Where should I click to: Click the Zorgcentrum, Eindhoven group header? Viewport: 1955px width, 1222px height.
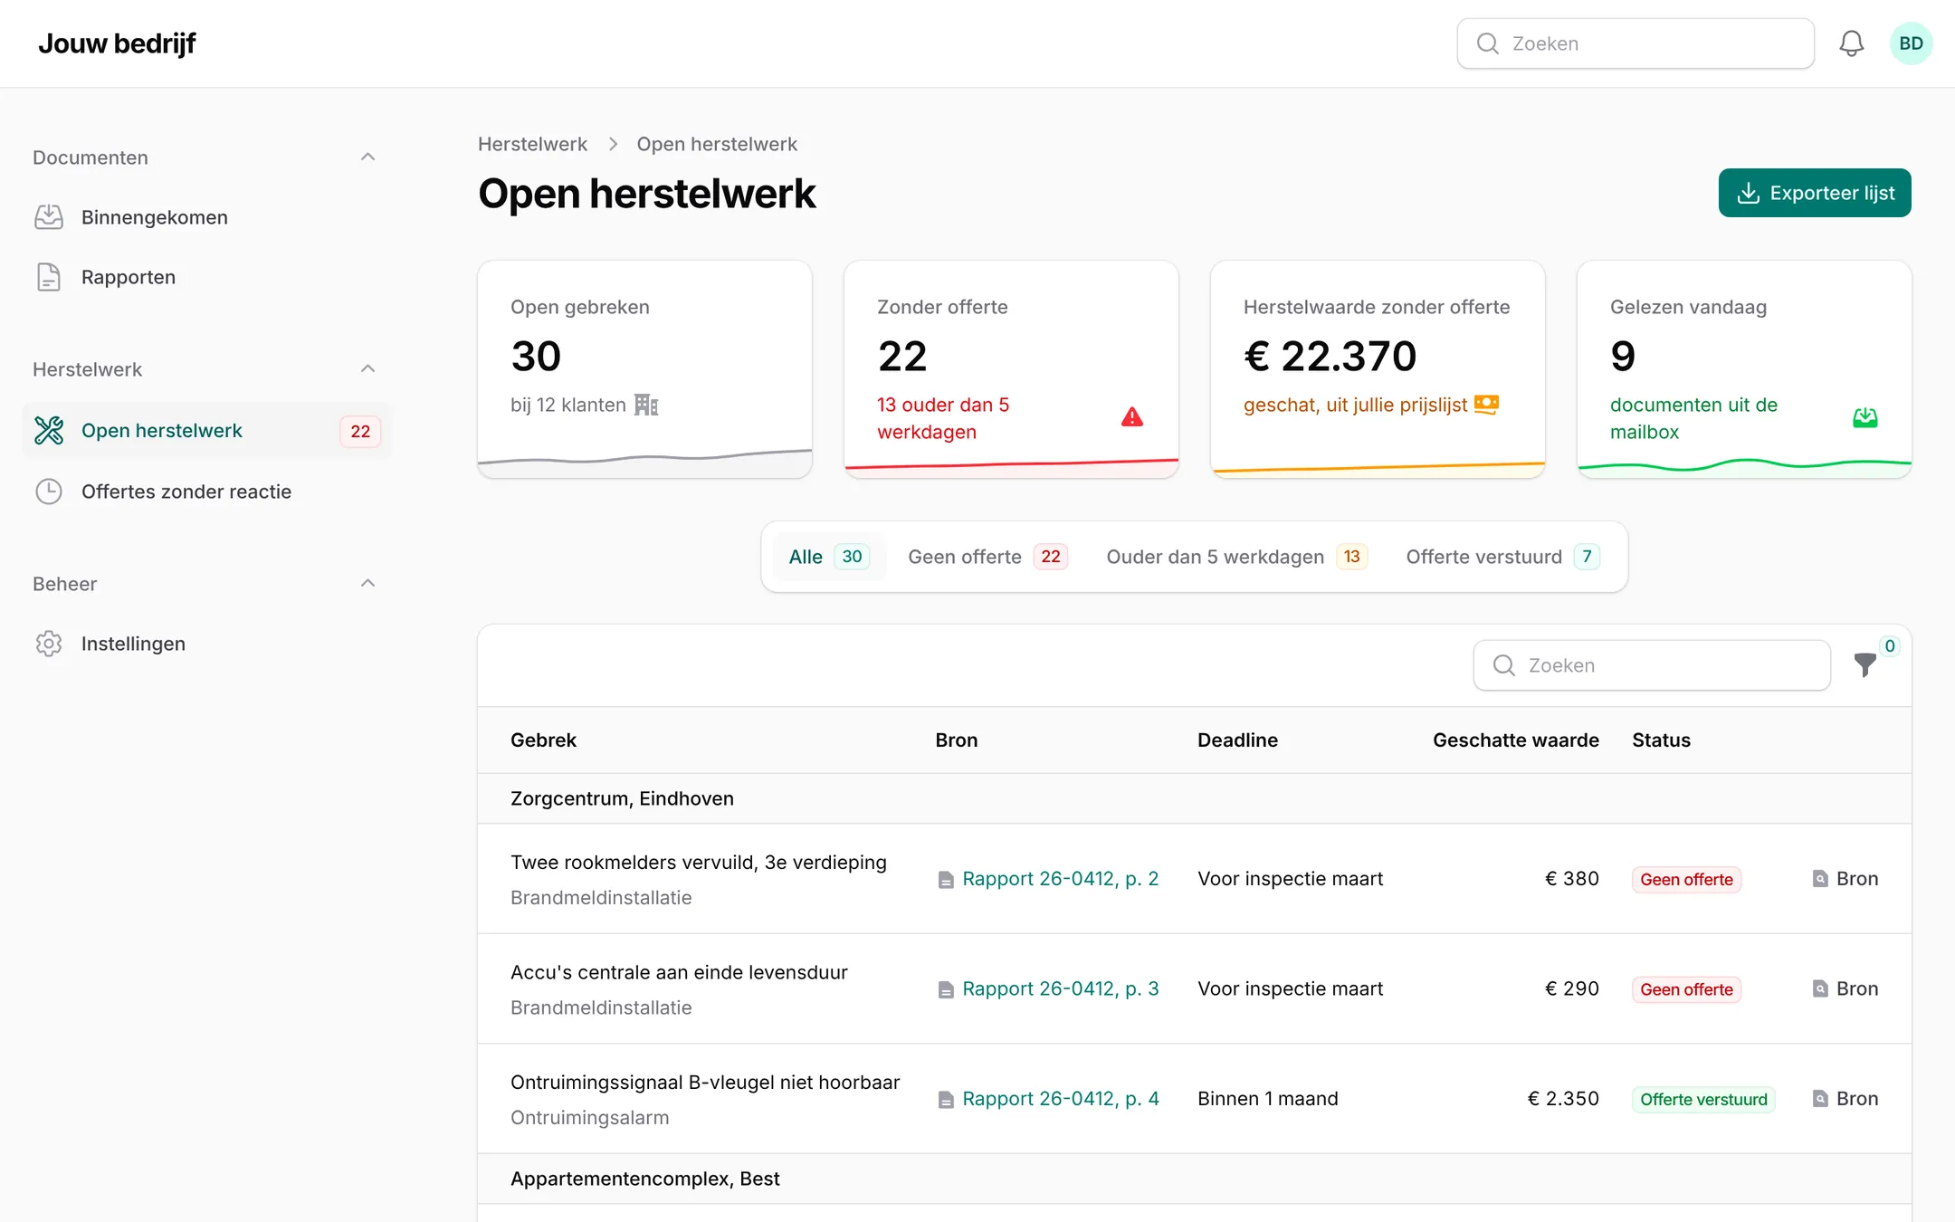coord(1195,798)
